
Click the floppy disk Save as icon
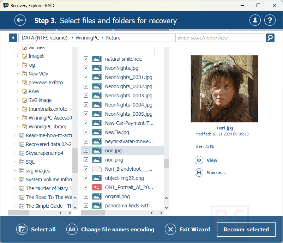199,173
